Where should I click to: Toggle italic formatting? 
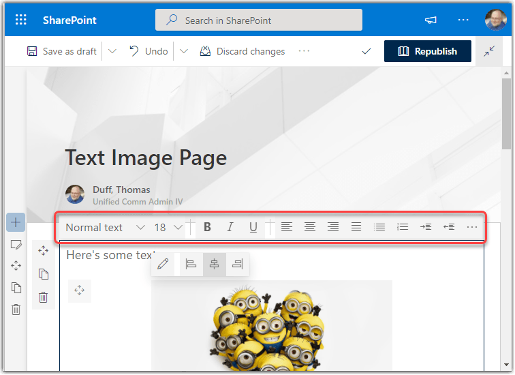pos(230,227)
